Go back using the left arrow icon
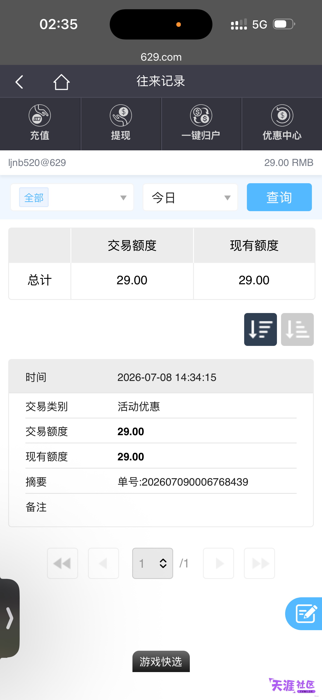The height and width of the screenshot is (700, 322). point(19,82)
